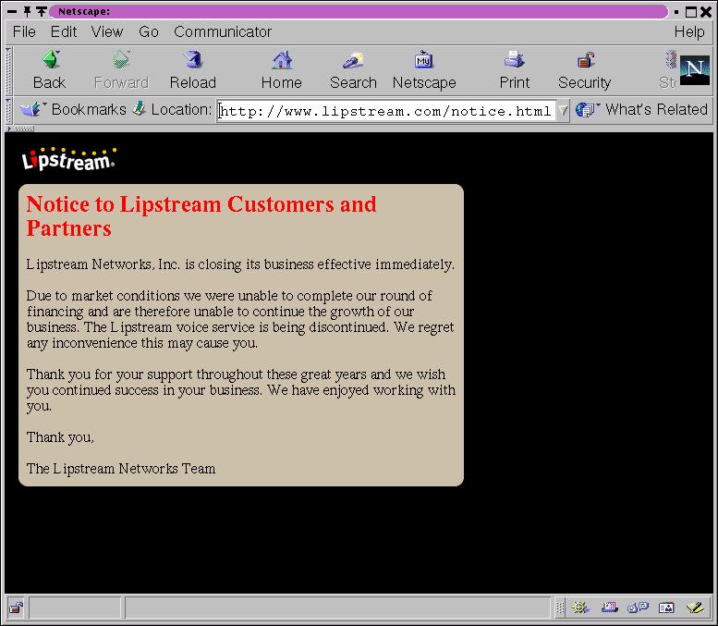Print the page with the Print button

point(514,69)
